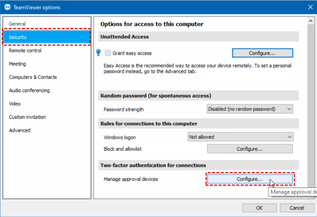The image size is (317, 217).
Task: Click the TeamViewer logo icon in title bar
Action: (7, 7)
